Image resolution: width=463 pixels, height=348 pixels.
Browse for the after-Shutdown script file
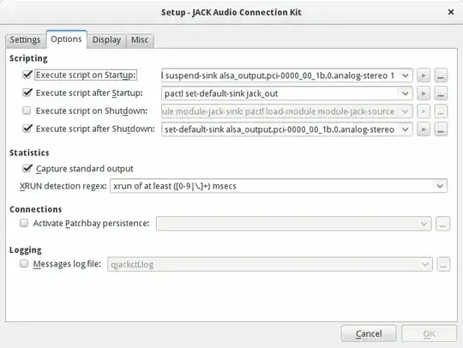pos(441,129)
